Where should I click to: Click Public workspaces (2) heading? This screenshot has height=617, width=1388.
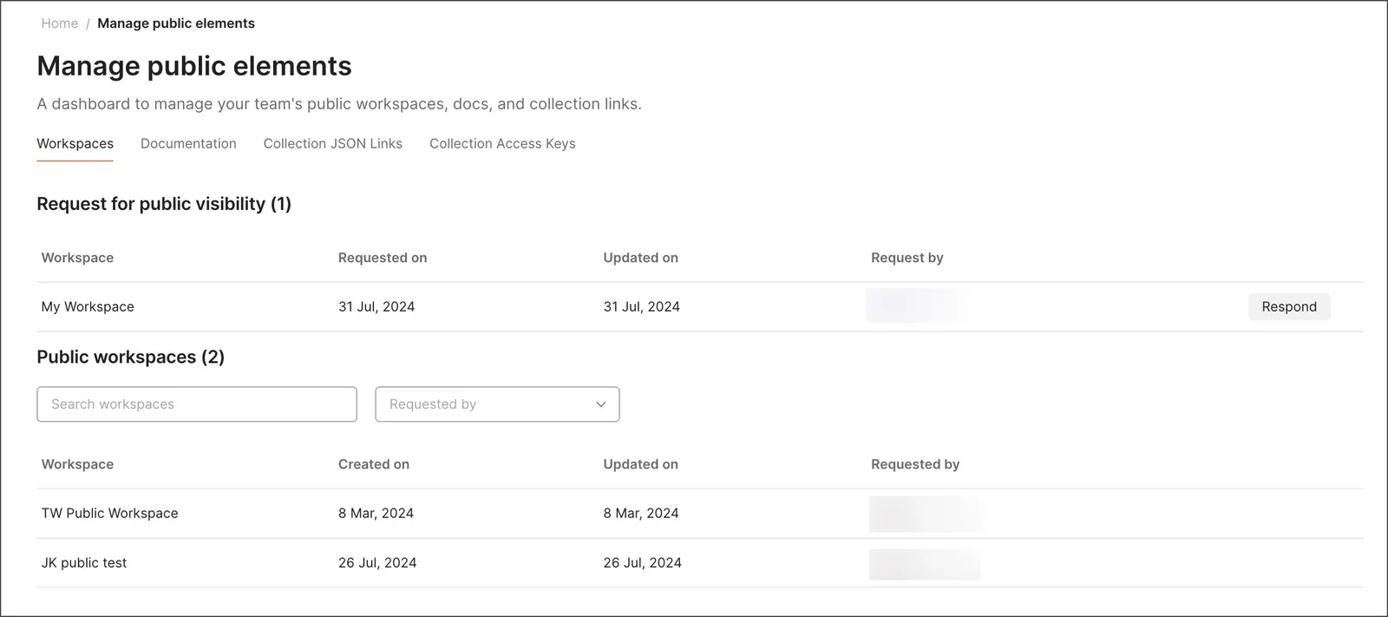(x=131, y=357)
